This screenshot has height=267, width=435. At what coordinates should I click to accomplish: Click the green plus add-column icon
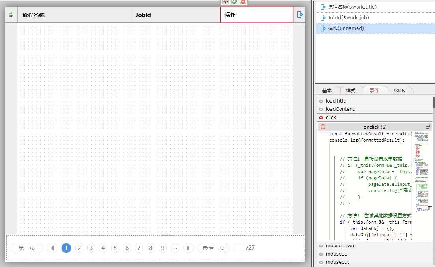234,2
